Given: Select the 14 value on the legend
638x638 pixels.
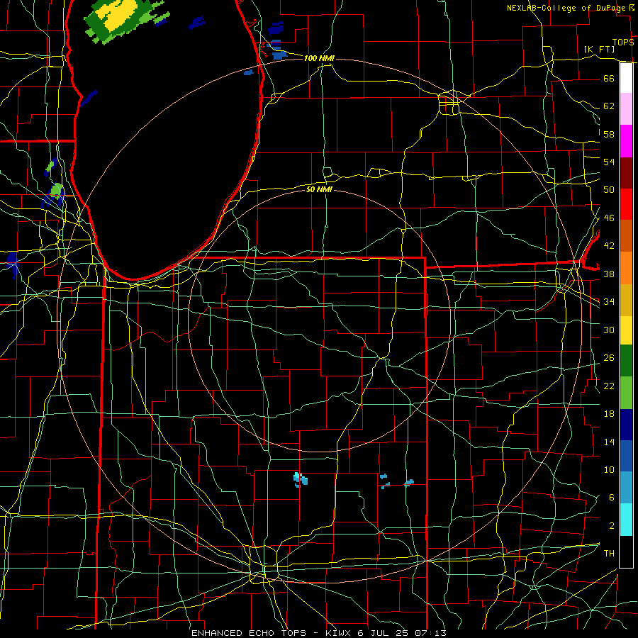Looking at the screenshot, I should point(609,442).
